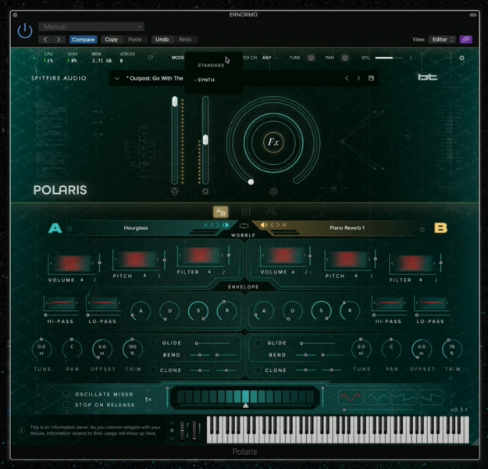Go to next layer B sound
This screenshot has width=488, height=469.
pyautogui.click(x=278, y=224)
